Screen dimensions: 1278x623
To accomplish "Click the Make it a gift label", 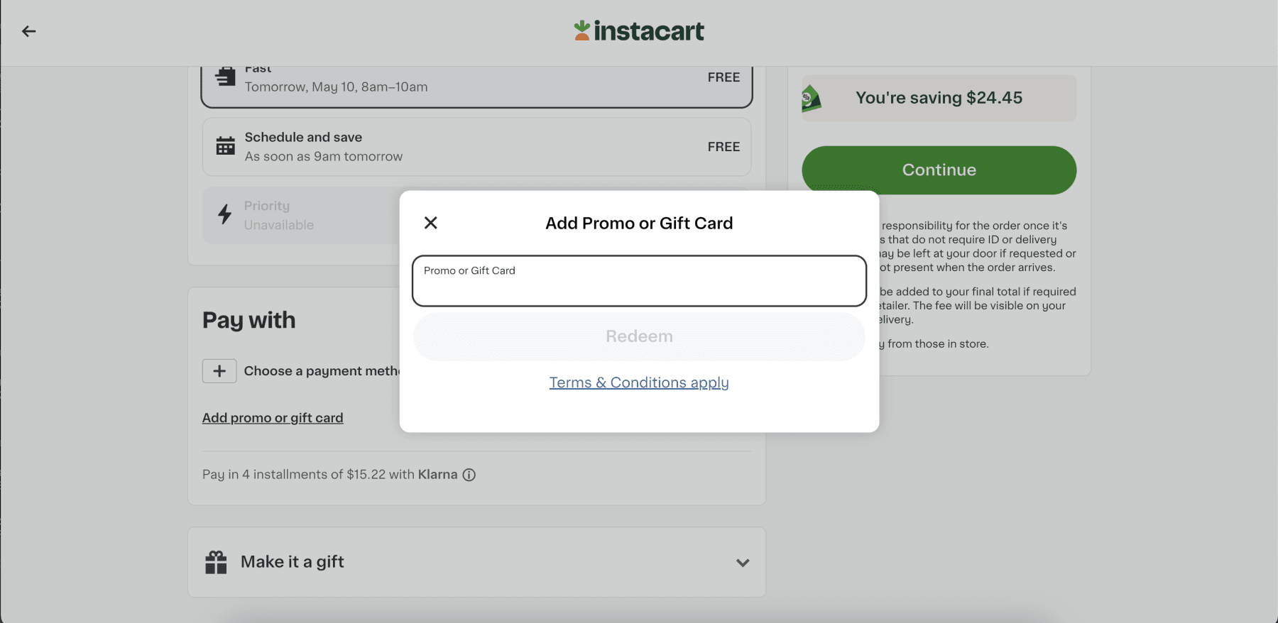I will [292, 562].
